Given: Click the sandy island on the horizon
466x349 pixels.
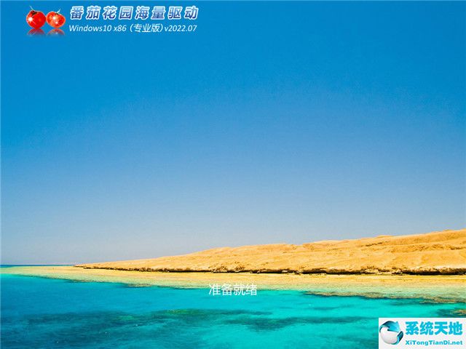Looking at the screenshot, I should click(328, 256).
